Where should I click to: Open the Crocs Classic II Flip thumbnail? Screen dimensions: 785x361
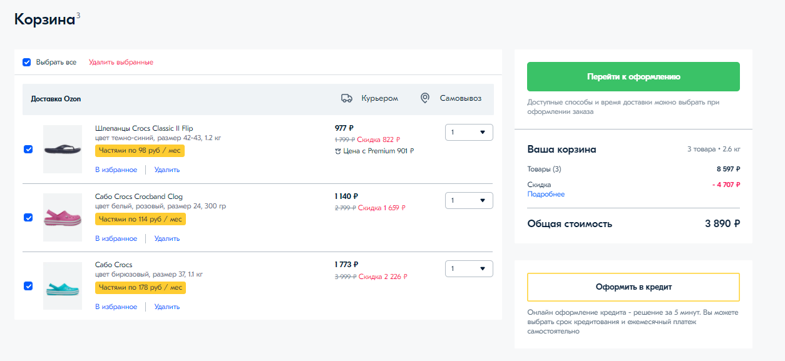click(63, 150)
